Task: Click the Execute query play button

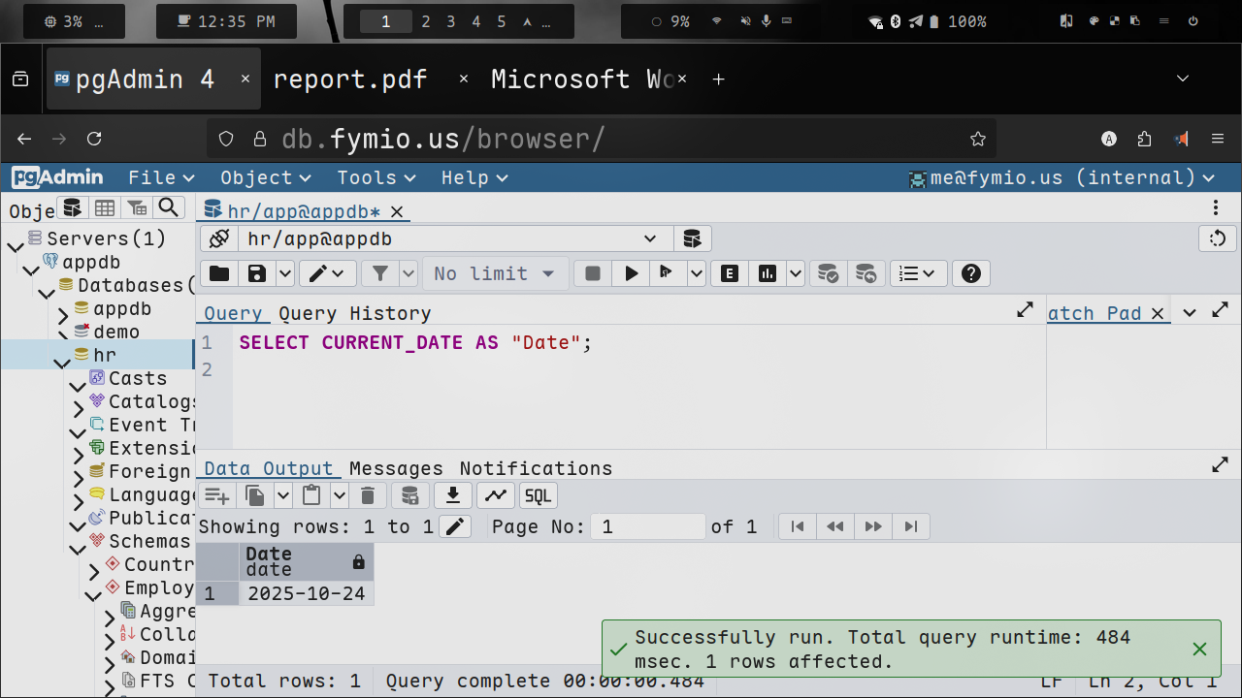Action: click(631, 274)
